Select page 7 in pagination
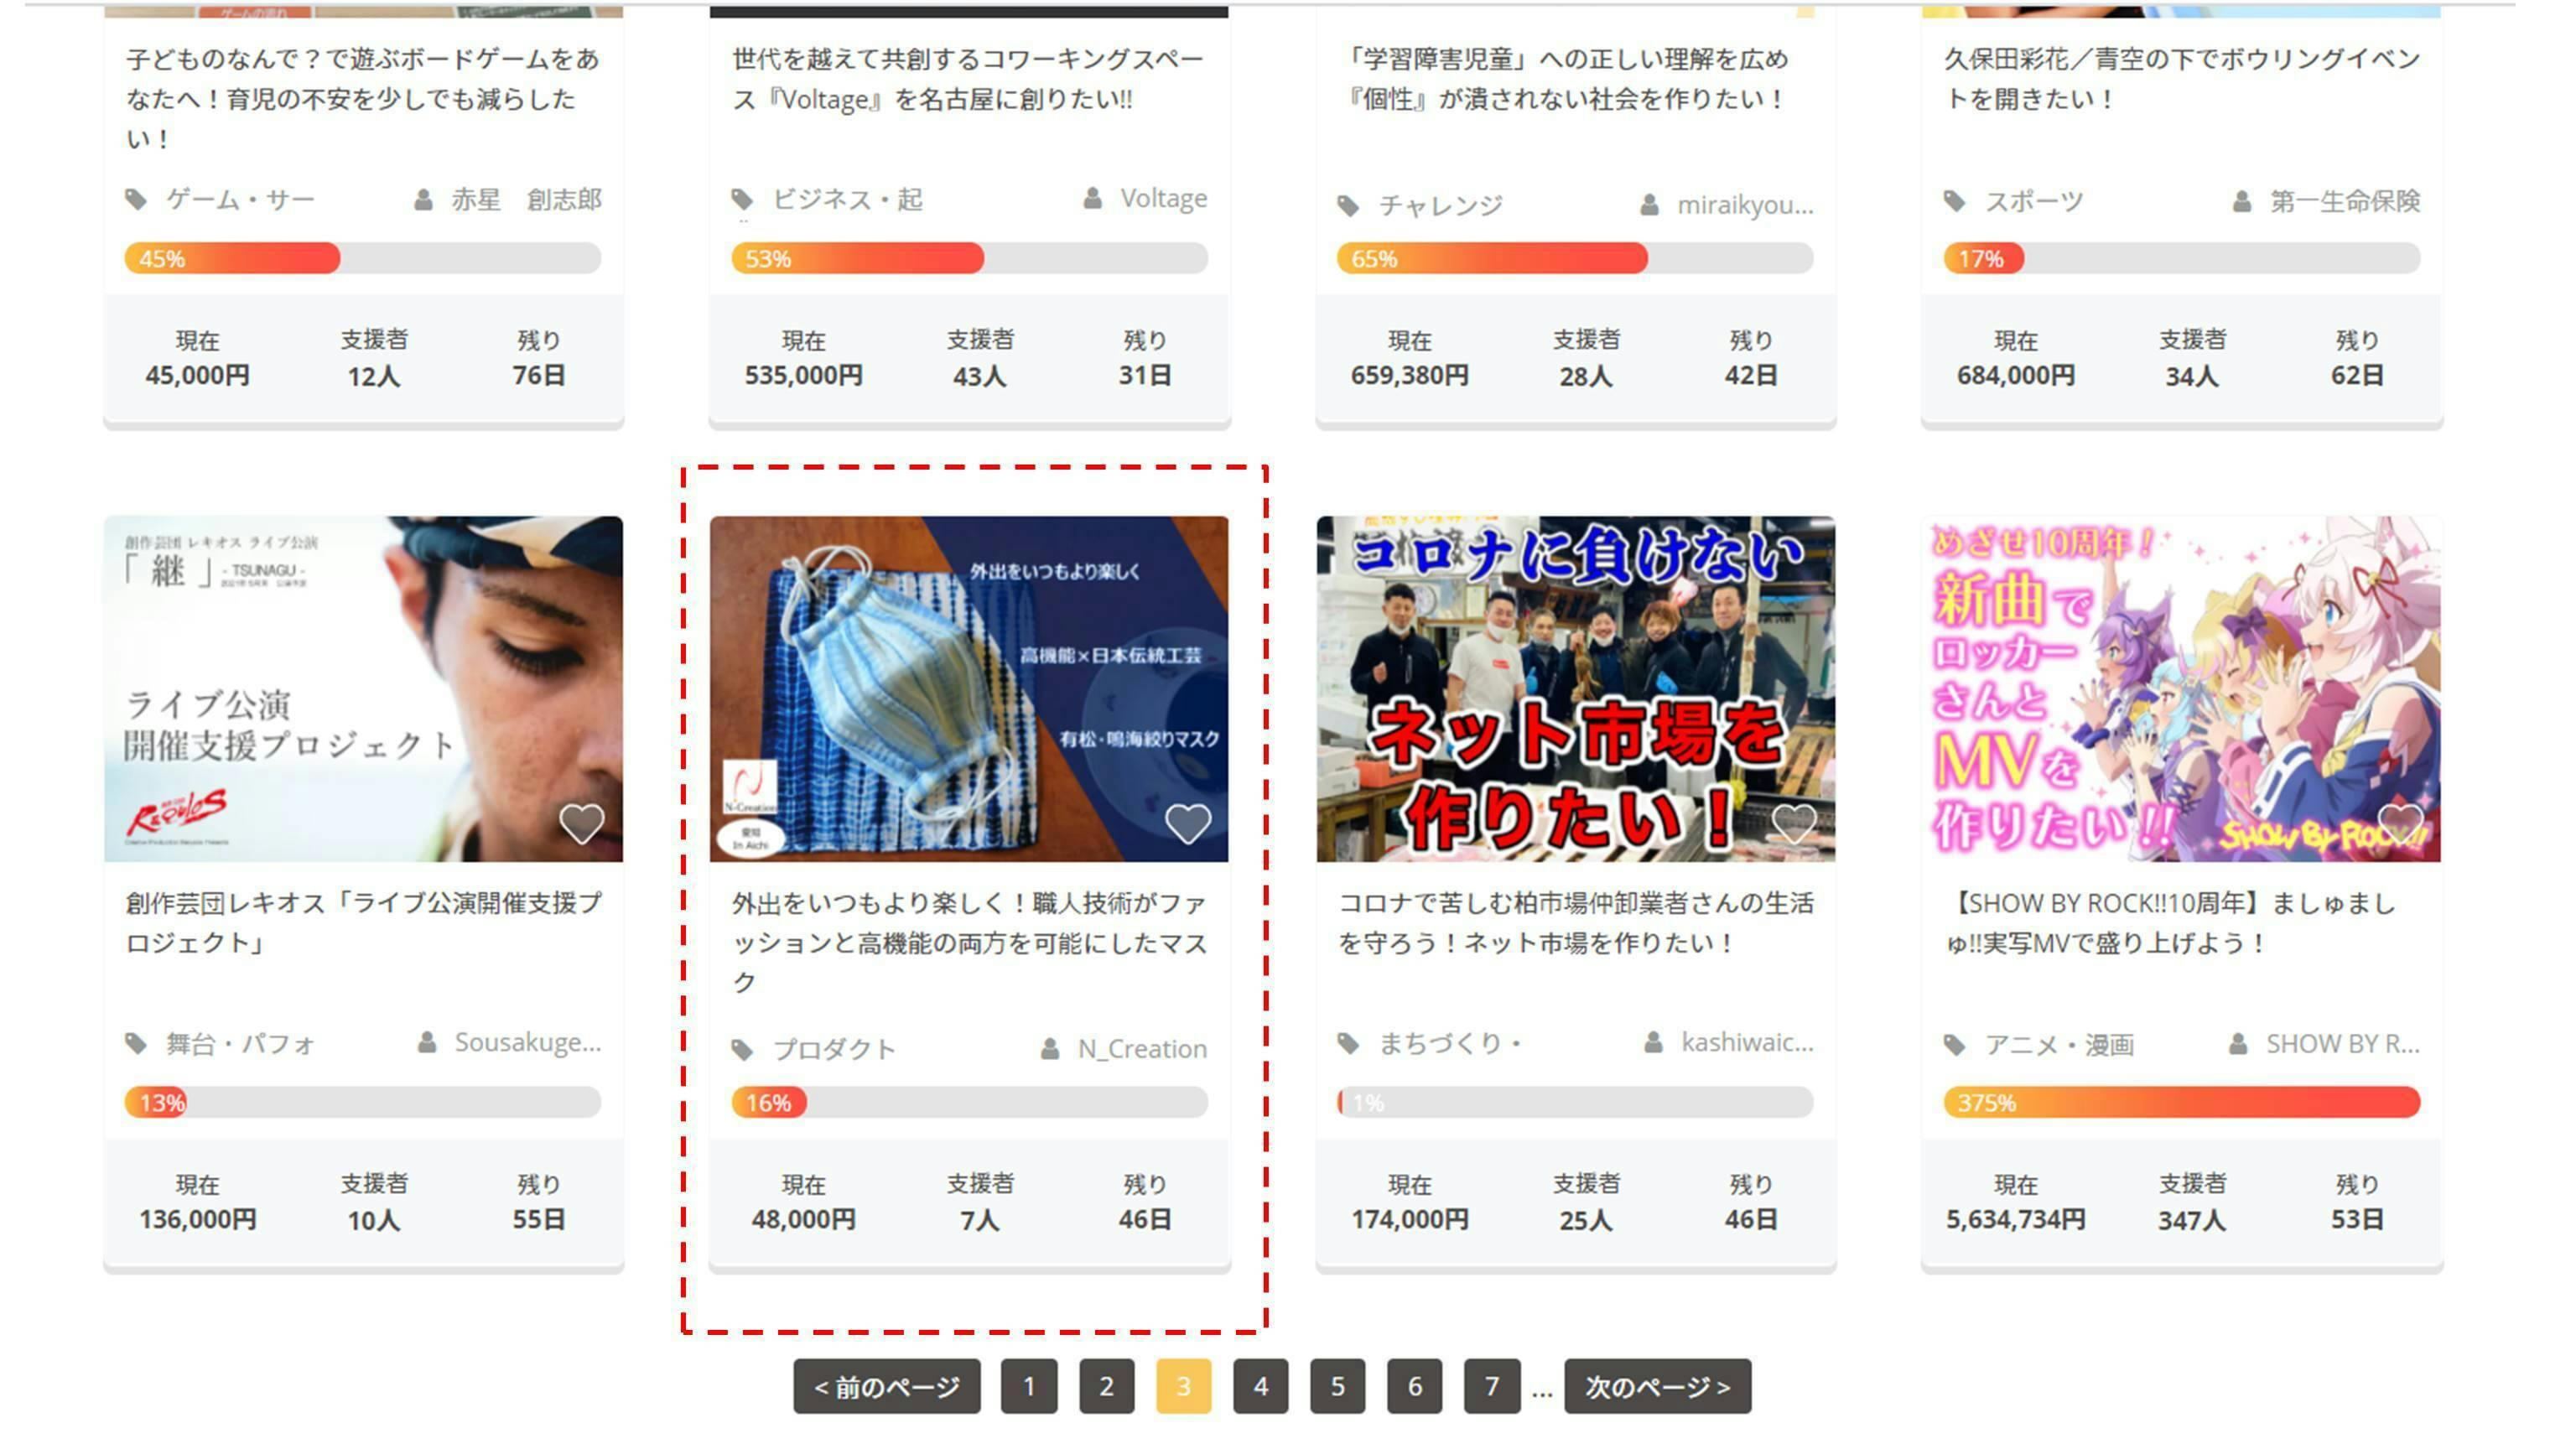The width and height of the screenshot is (2576, 1449). [1492, 1386]
